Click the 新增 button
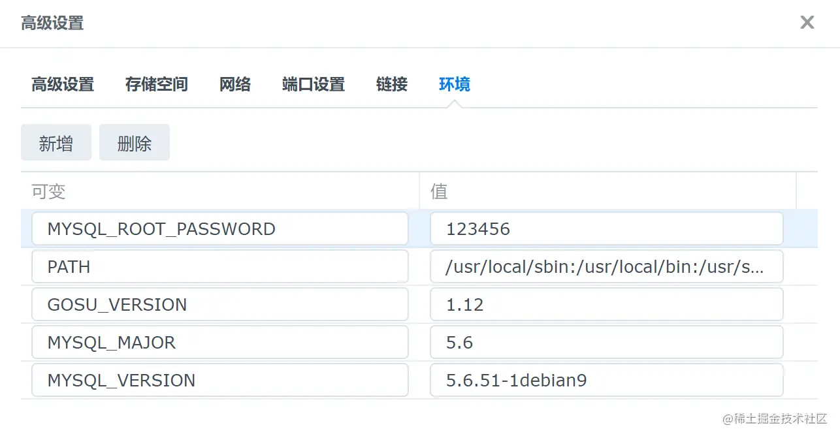The width and height of the screenshot is (840, 438). pyautogui.click(x=56, y=142)
